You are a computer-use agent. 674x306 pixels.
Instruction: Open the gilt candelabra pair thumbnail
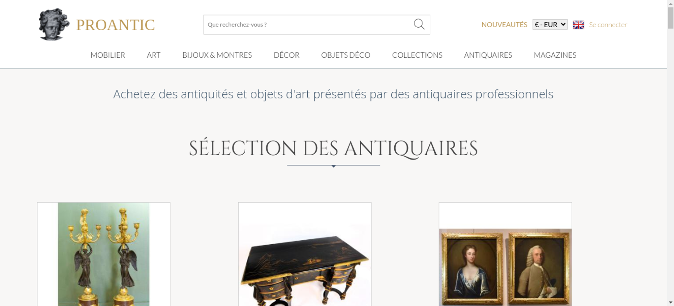[x=103, y=254]
